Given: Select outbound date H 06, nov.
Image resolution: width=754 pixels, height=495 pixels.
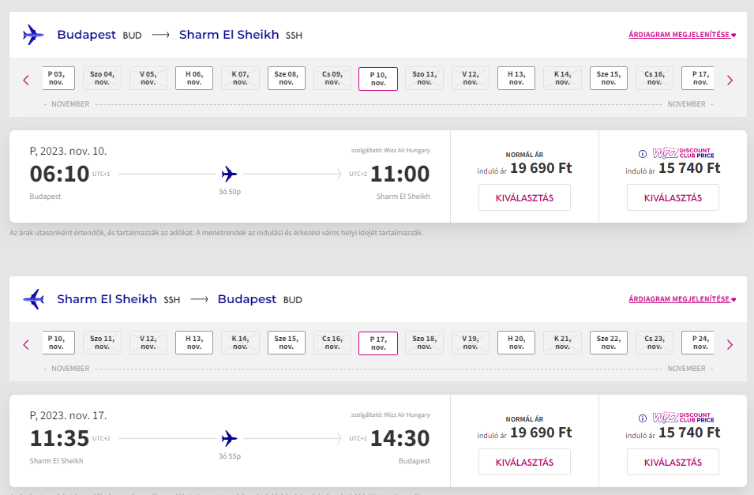Looking at the screenshot, I should (194, 78).
